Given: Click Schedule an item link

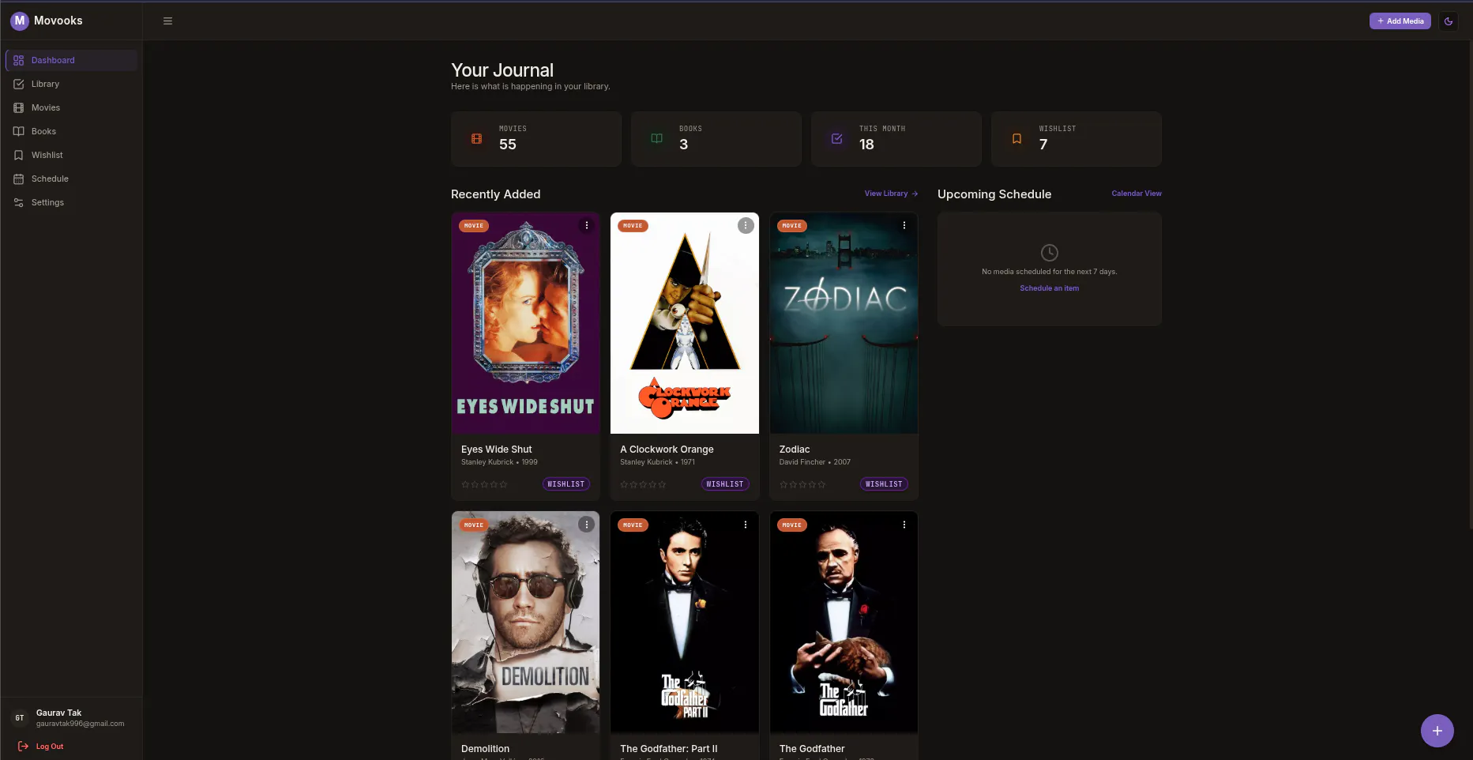Looking at the screenshot, I should [1049, 288].
